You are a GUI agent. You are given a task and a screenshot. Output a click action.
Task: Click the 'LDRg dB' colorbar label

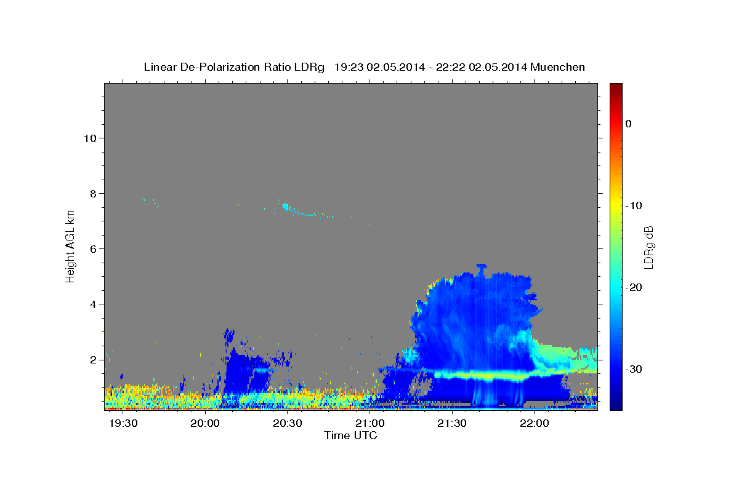(648, 247)
